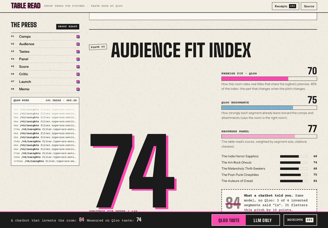Click the big 74 index number
Viewport: 328px width, 228px height.
[133, 171]
